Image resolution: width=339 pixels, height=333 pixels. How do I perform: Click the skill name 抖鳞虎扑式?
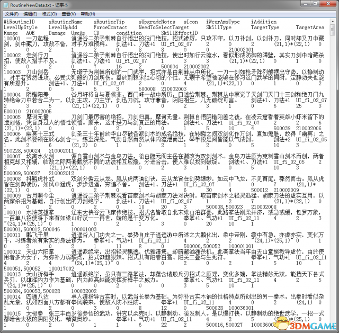pyautogui.click(x=40, y=179)
